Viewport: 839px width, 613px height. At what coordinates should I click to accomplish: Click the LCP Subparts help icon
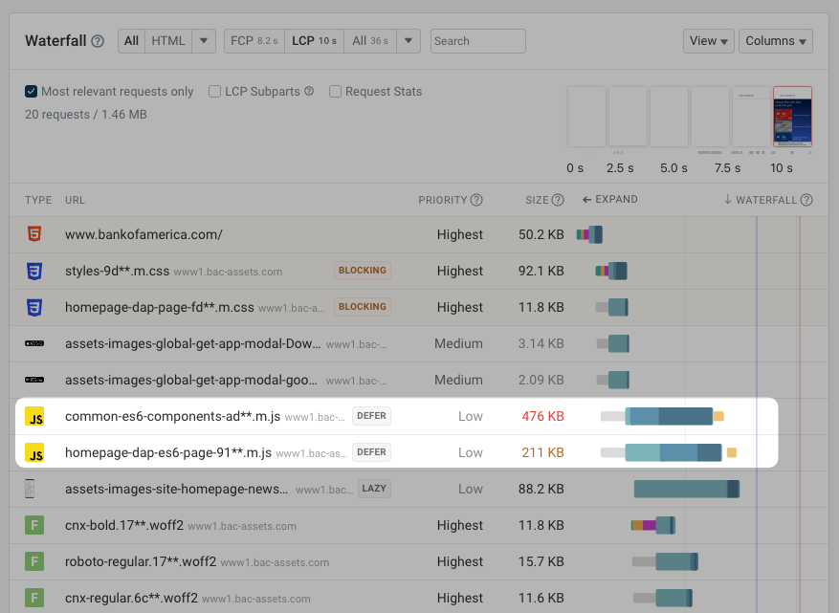pyautogui.click(x=309, y=92)
